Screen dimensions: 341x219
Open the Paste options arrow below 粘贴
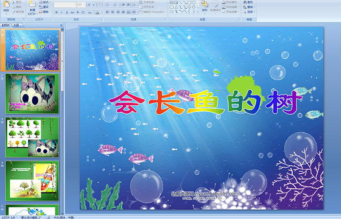click(x=6, y=14)
